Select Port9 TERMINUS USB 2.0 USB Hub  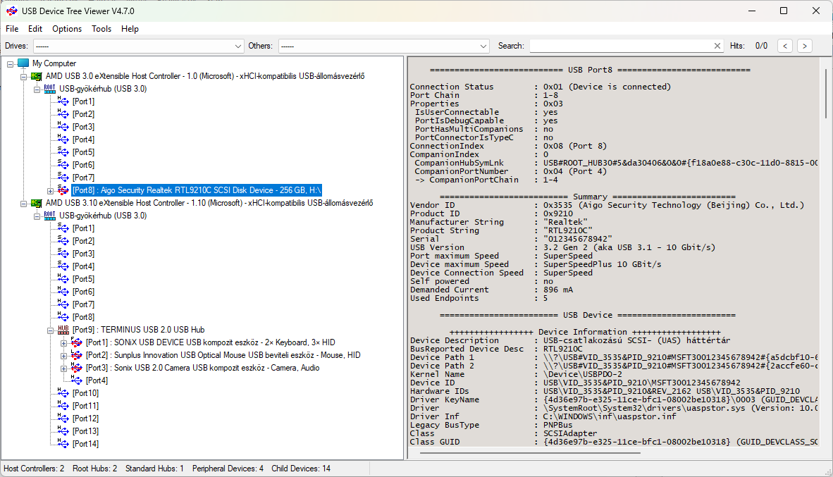coord(139,330)
